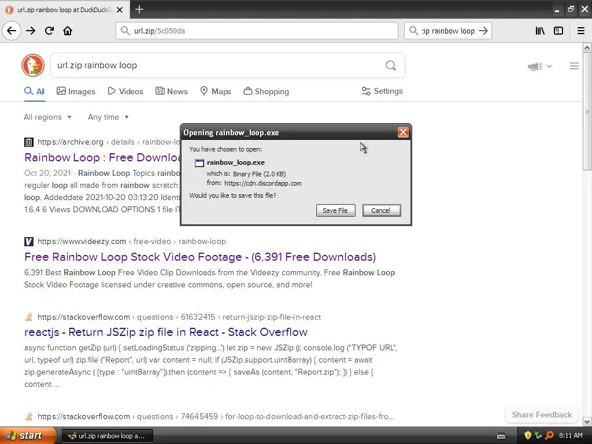Click the security shield tray icon
592x444 pixels.
pos(528,435)
